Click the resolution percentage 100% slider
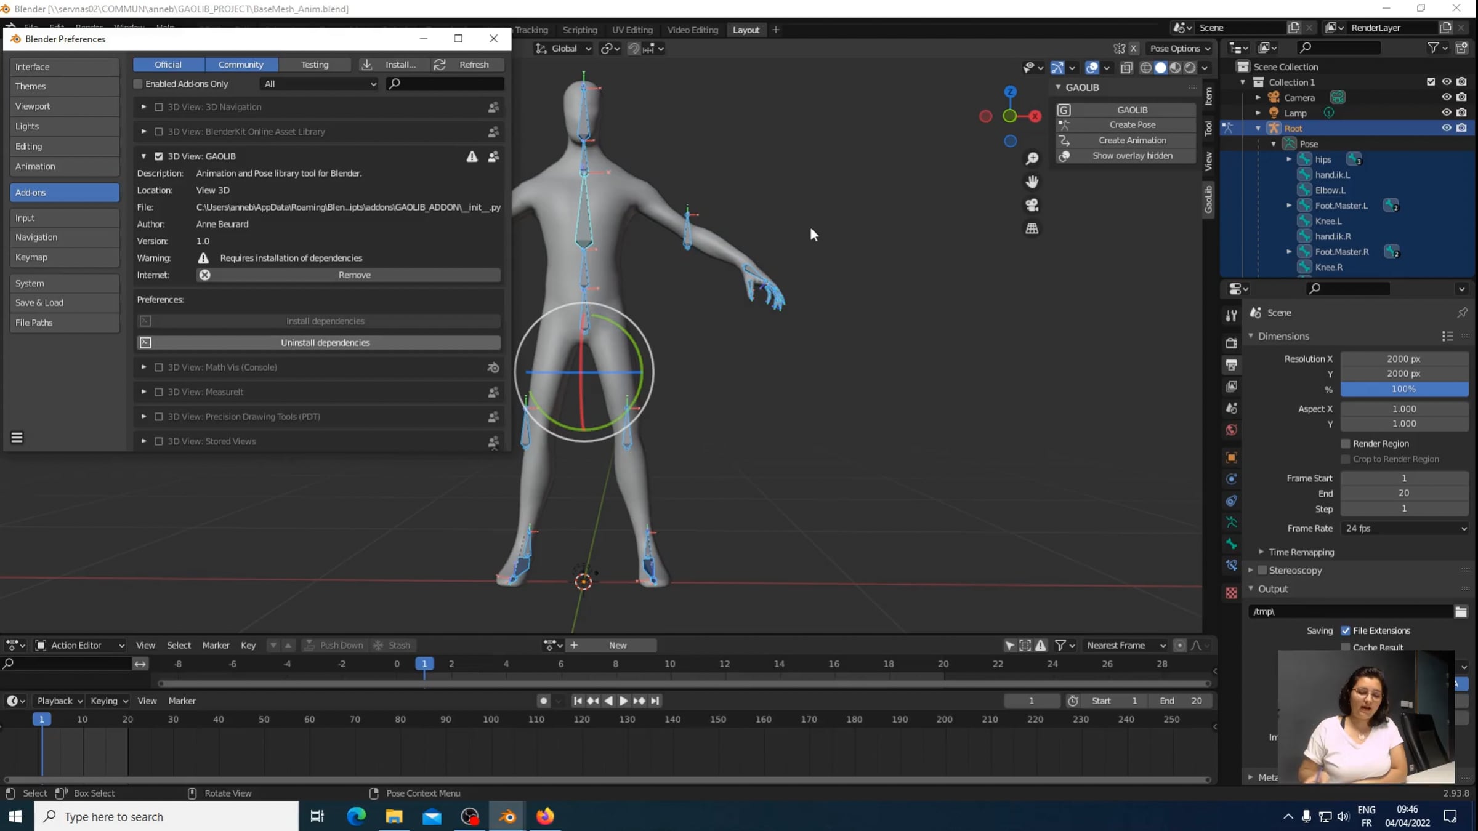Screen dimensions: 1478x831 [x=1405, y=389]
